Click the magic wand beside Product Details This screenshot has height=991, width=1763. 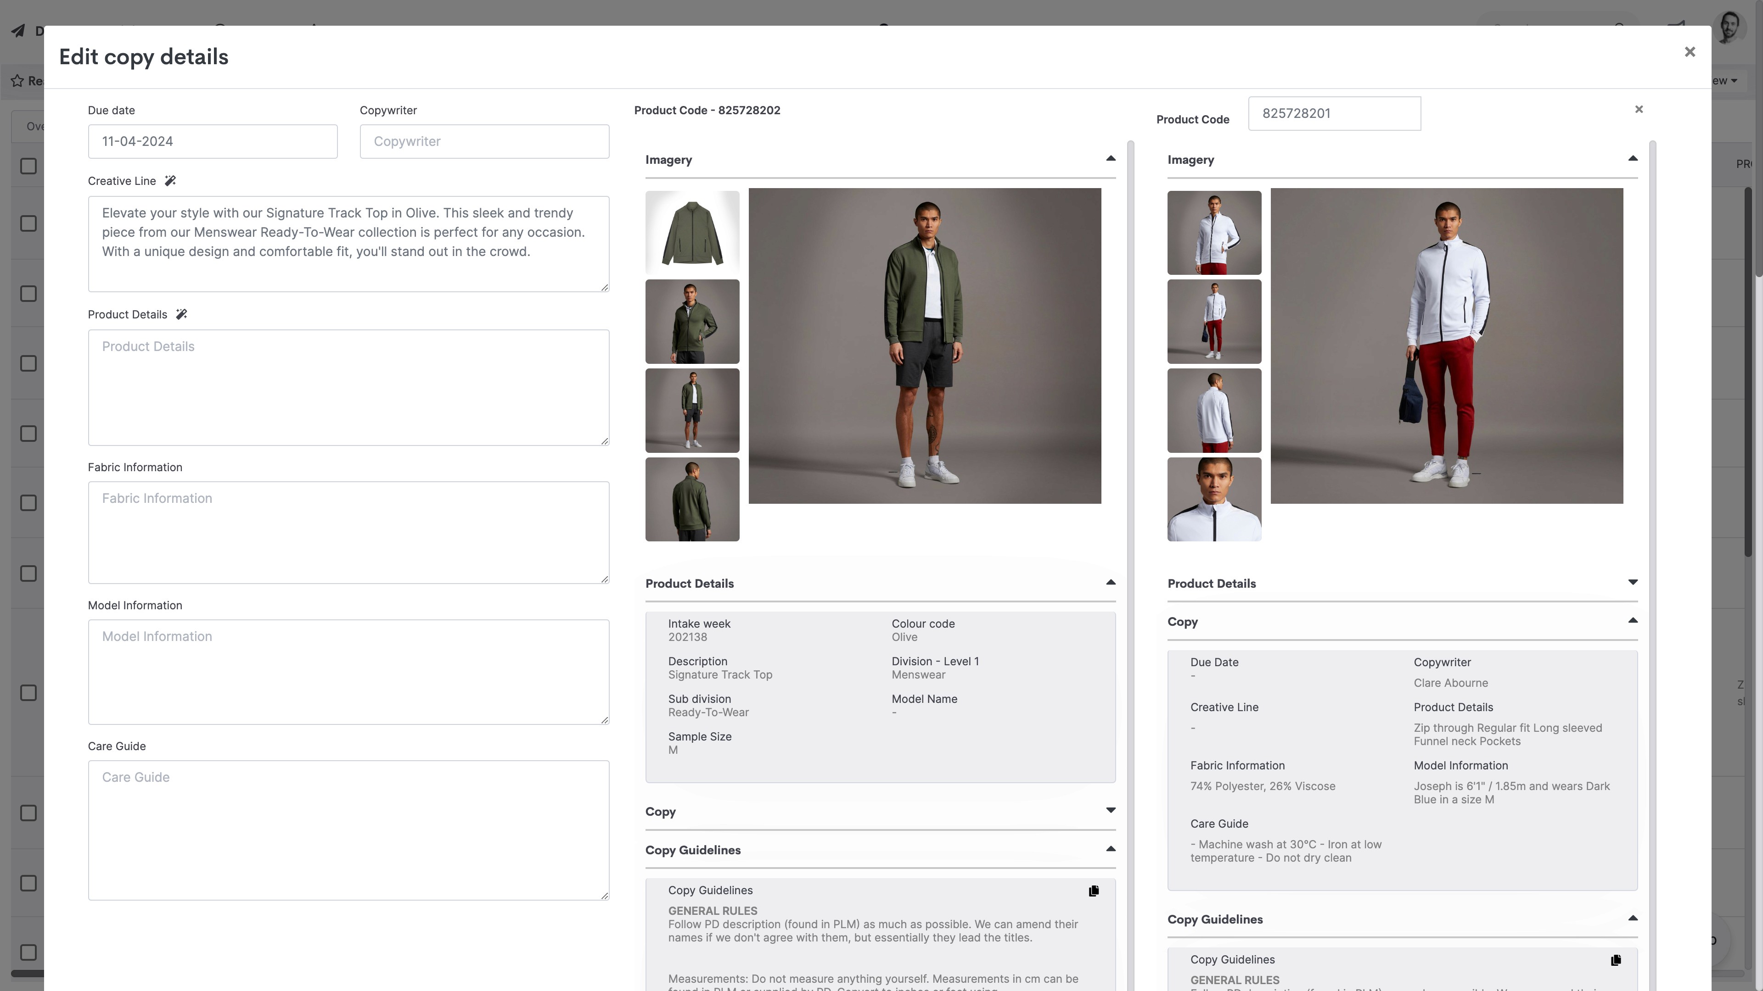point(181,314)
